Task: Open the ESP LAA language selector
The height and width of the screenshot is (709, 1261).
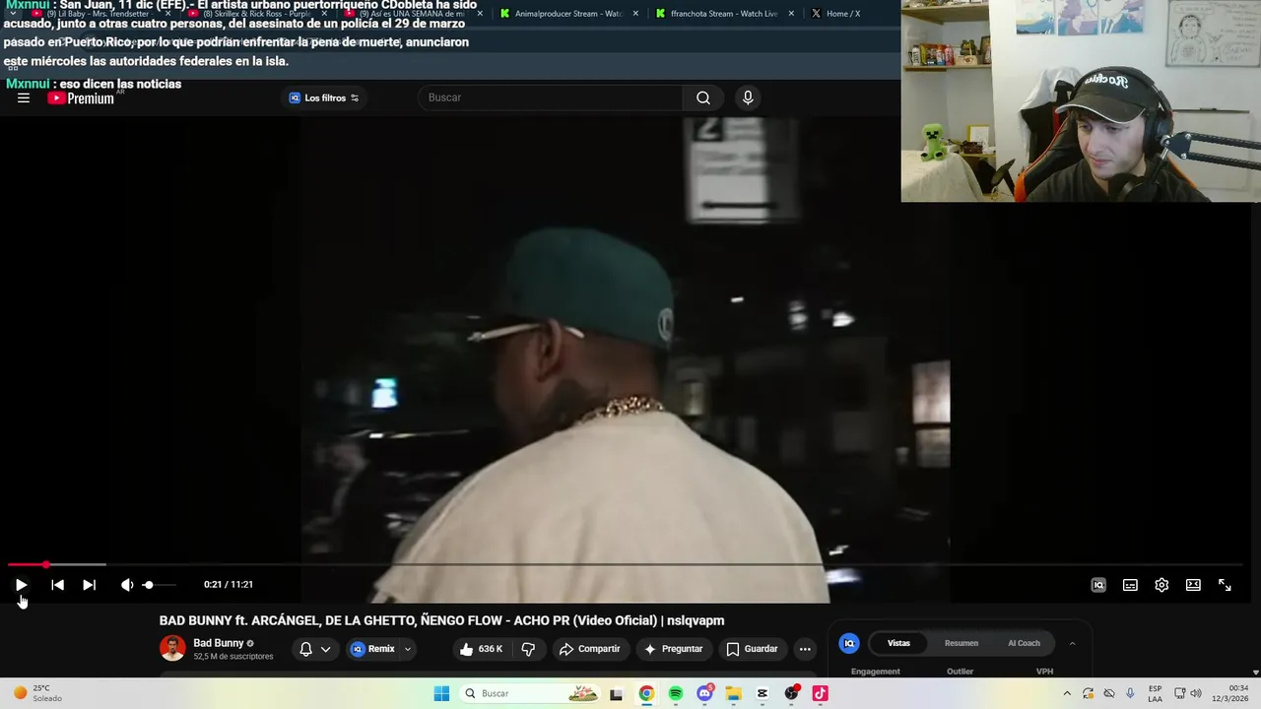Action: [1155, 693]
